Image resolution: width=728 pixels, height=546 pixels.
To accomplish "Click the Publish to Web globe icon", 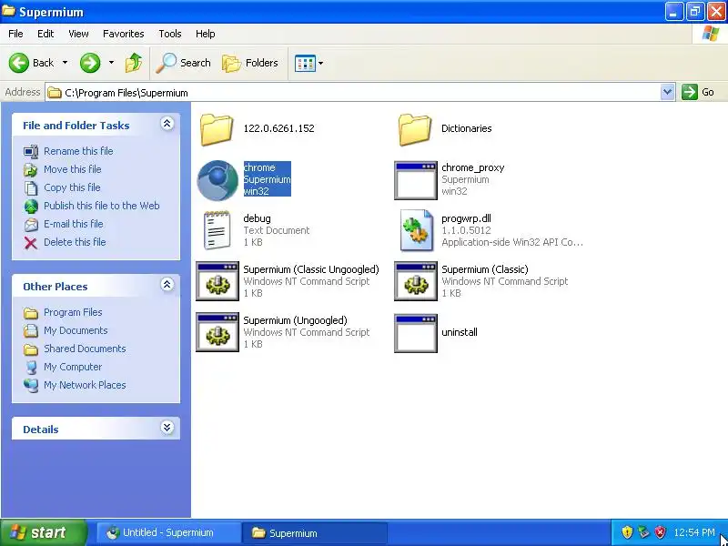I will click(31, 207).
